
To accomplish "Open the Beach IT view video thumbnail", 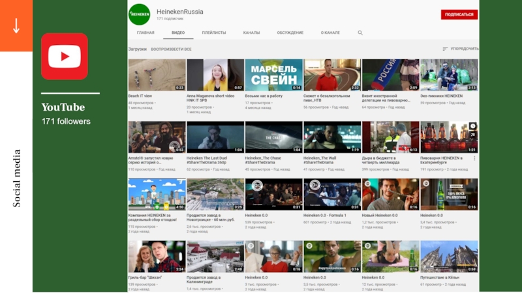I will click(x=157, y=74).
